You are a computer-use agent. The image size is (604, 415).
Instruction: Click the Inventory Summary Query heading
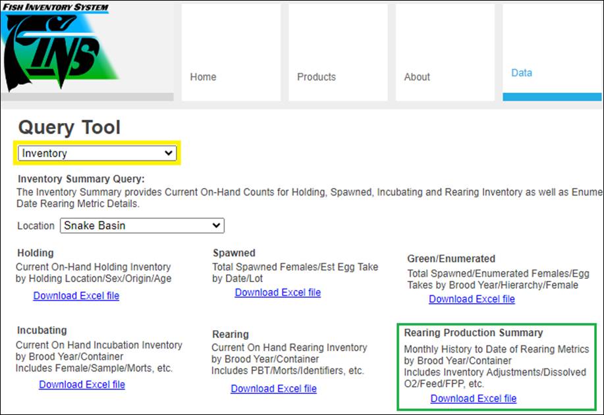coord(81,179)
